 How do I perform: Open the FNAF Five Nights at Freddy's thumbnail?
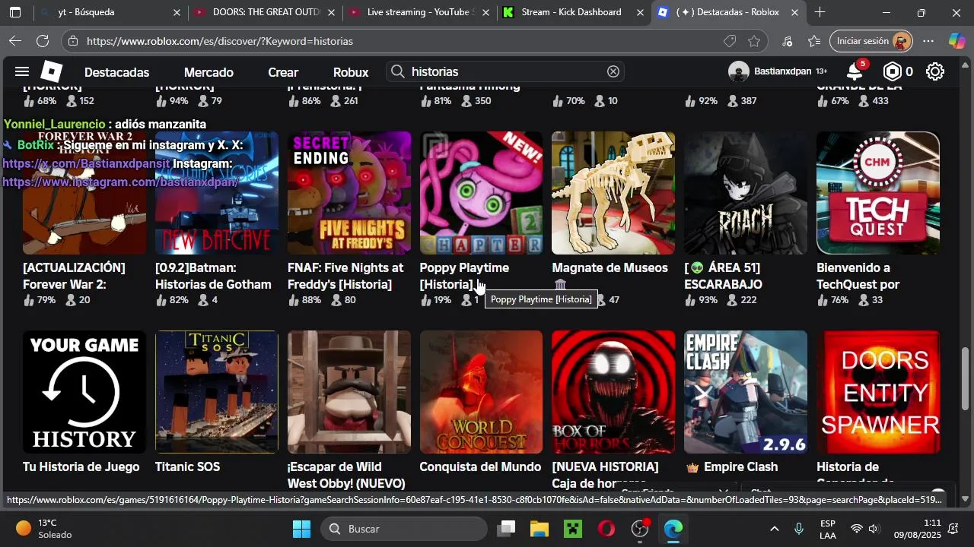tap(349, 193)
